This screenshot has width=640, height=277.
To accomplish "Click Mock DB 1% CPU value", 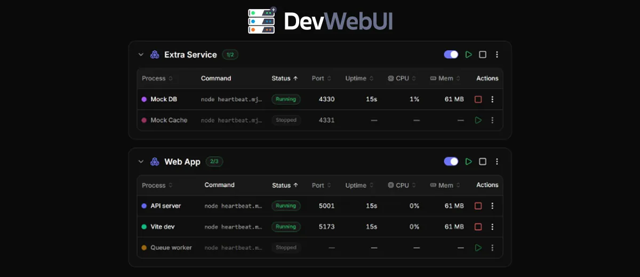I will (x=414, y=99).
